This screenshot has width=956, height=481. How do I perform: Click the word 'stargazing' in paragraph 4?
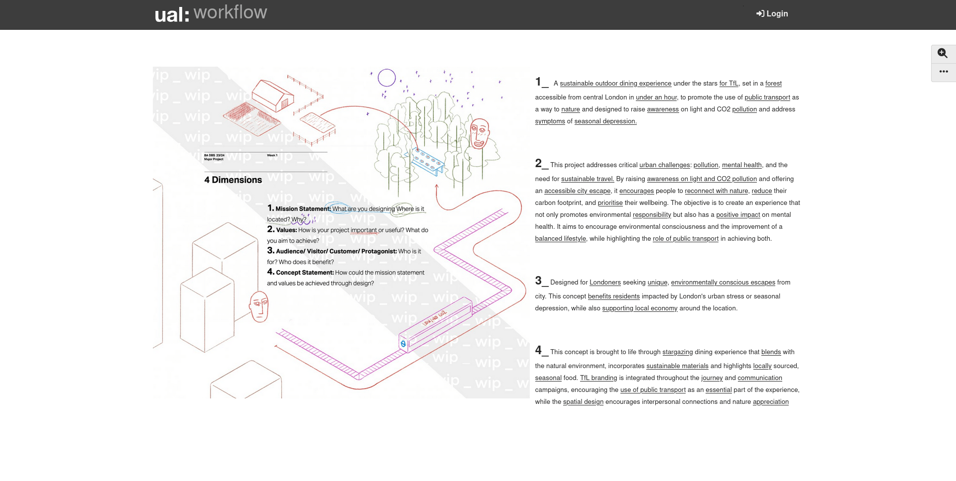click(678, 352)
